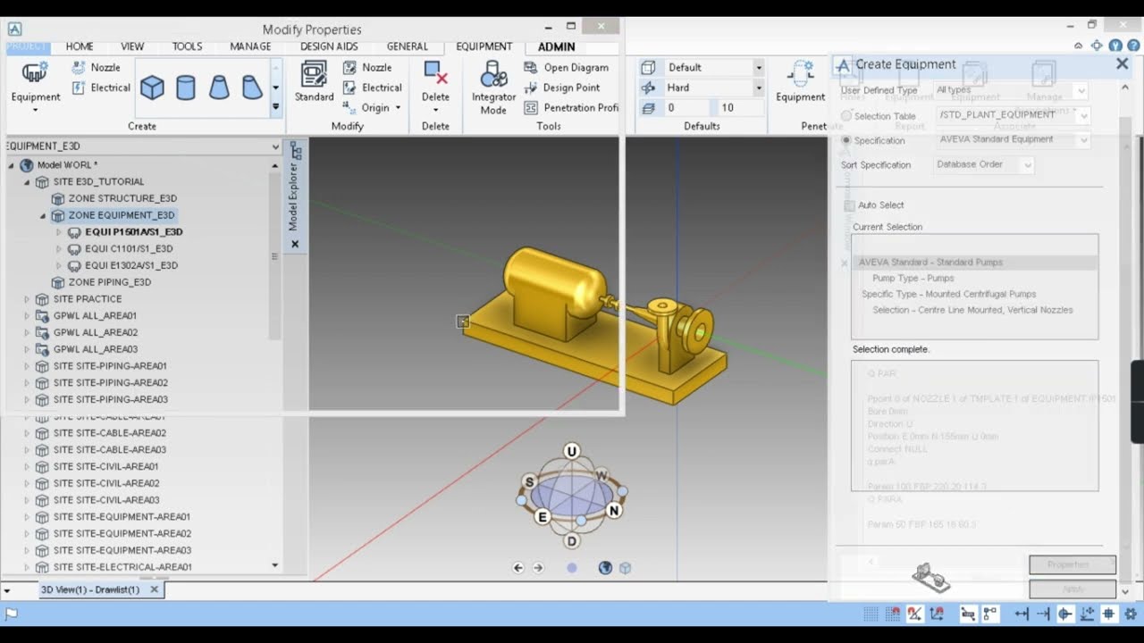
Task: Toggle the connected elements status icon
Action: tap(990, 614)
